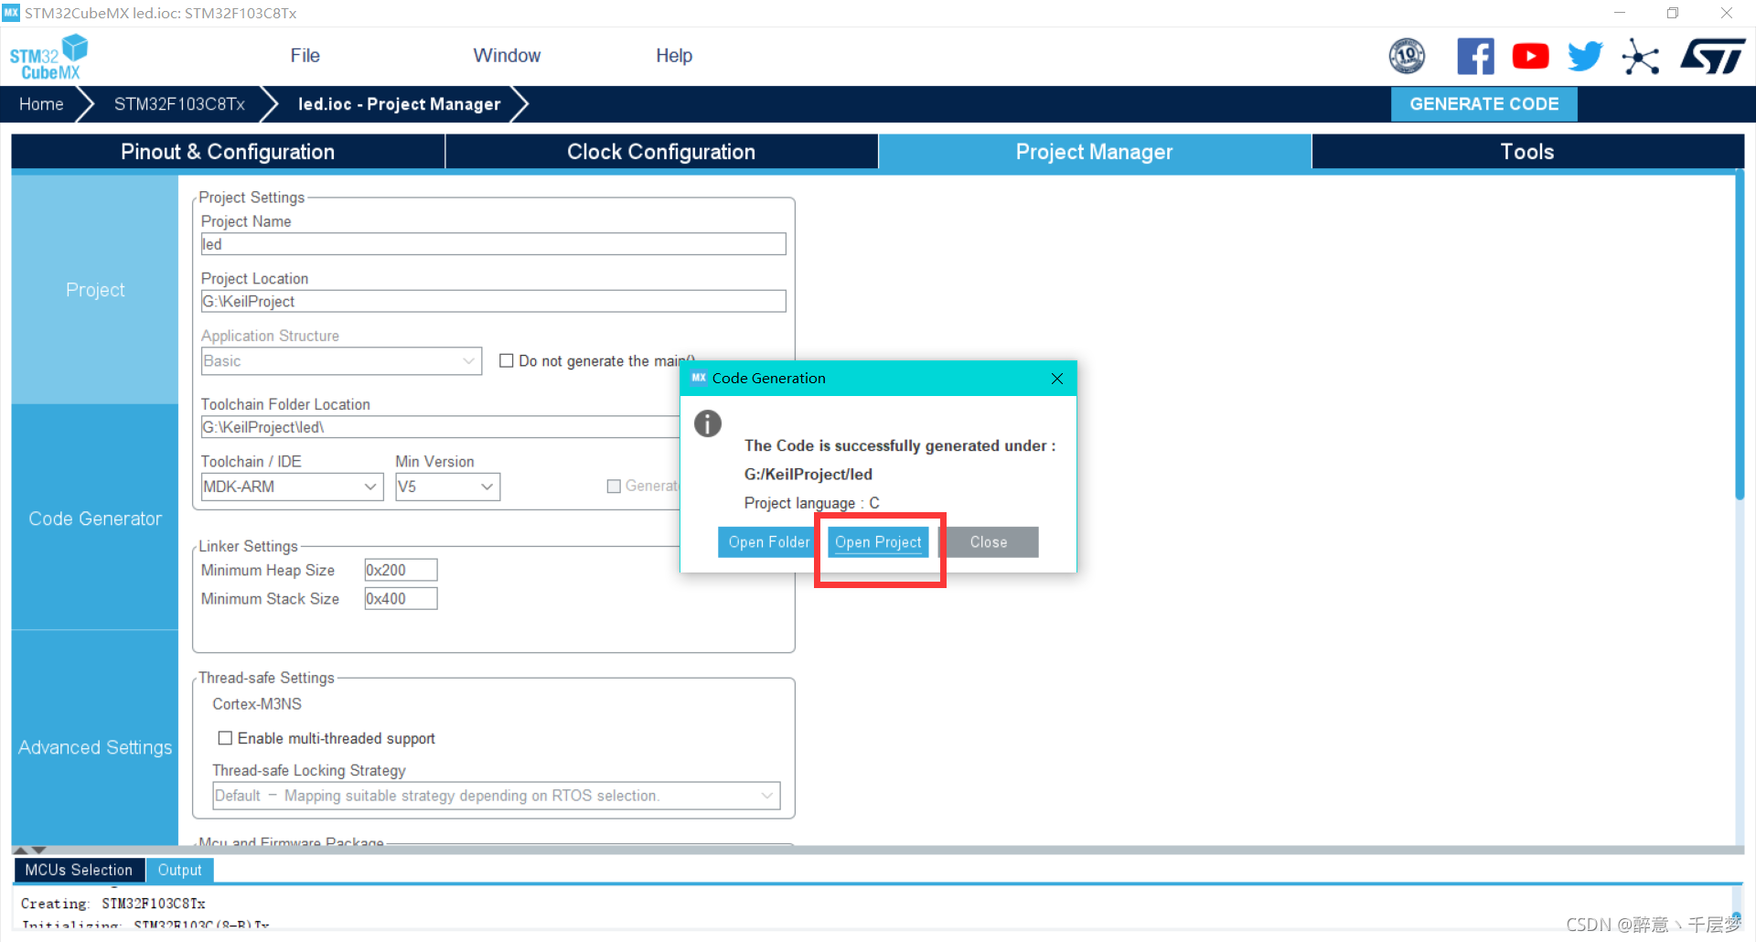Open the Help menu
Image resolution: width=1756 pixels, height=942 pixels.
tap(674, 56)
